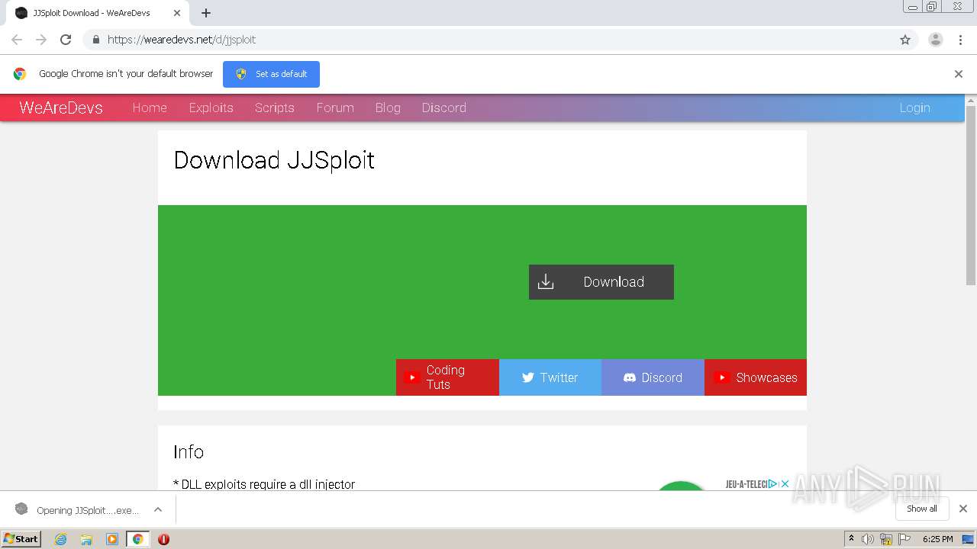Screen dimensions: 977x549
Task: Click the address bar URL
Action: pyautogui.click(x=182, y=40)
